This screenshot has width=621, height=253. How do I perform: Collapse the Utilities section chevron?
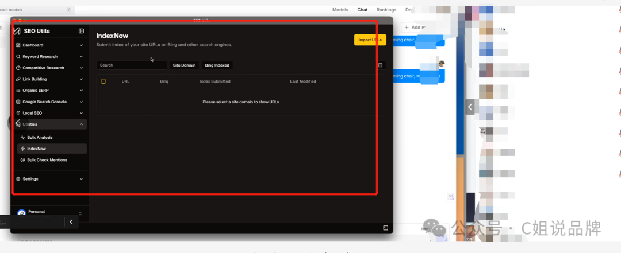tap(81, 124)
